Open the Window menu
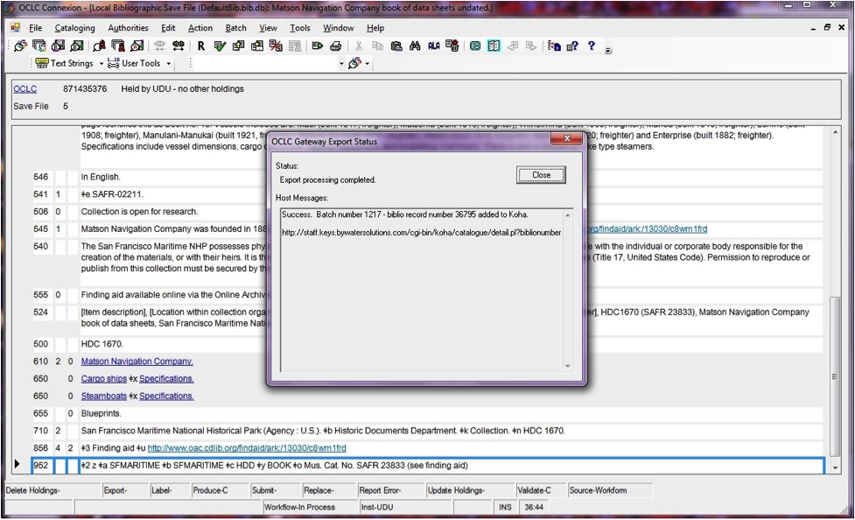Viewport: 855px width, 520px height. click(x=338, y=28)
